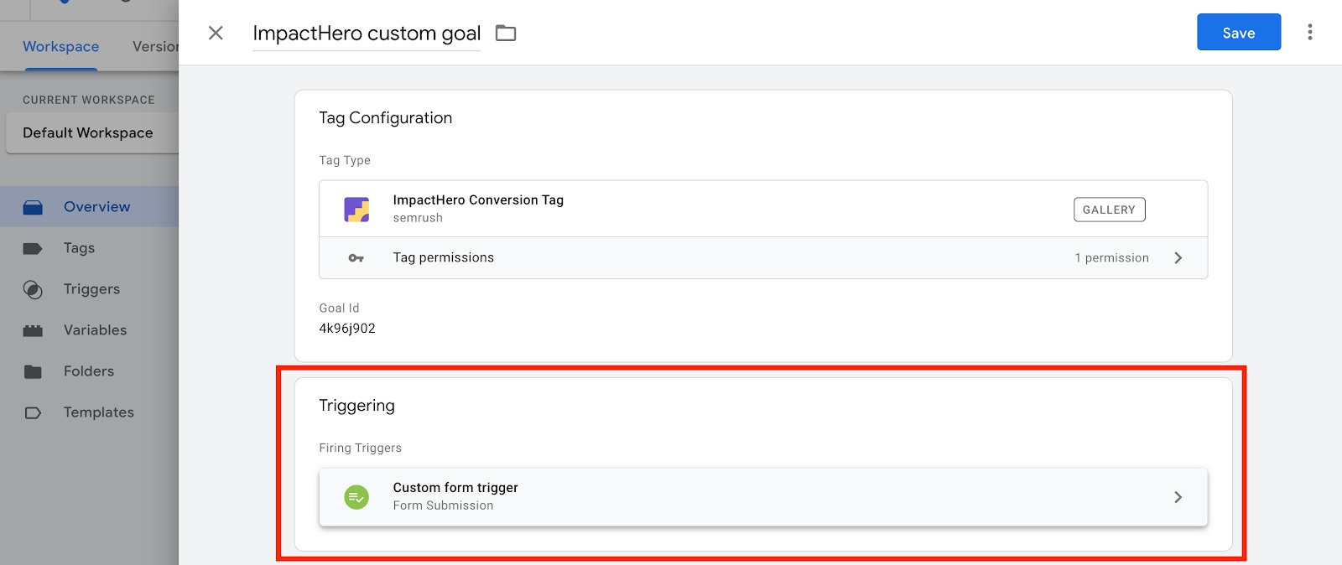The image size is (1342, 565).
Task: Select the green Custom form trigger icon
Action: [356, 496]
